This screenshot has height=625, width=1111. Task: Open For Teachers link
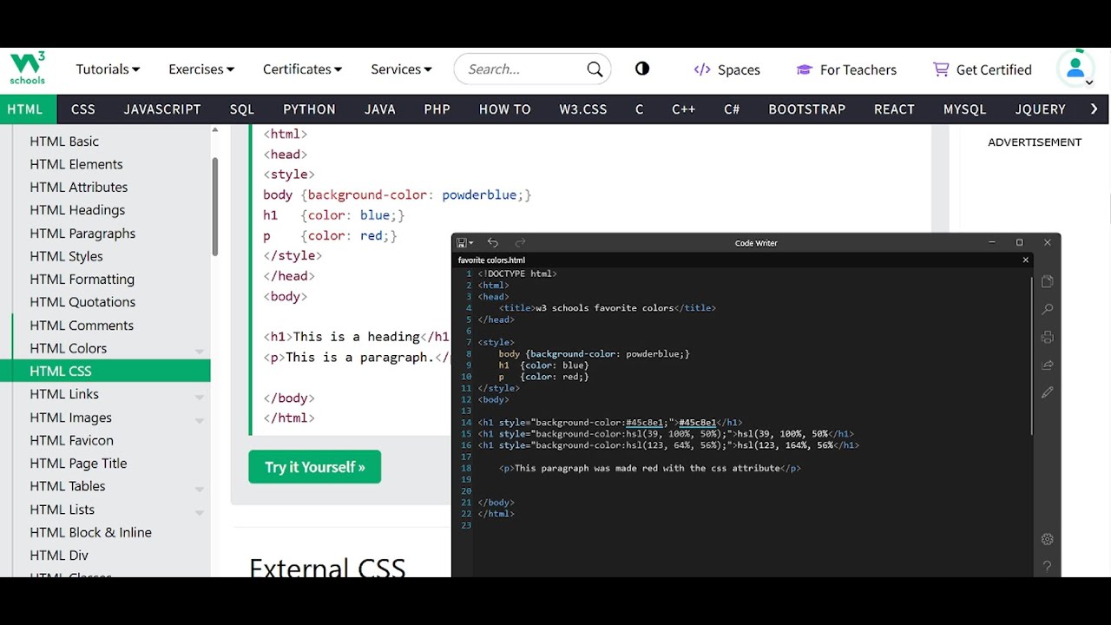[x=846, y=69]
